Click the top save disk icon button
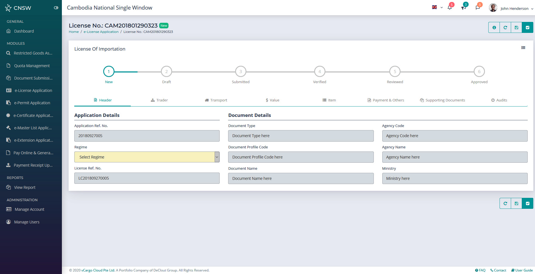The image size is (535, 274). click(x=516, y=28)
